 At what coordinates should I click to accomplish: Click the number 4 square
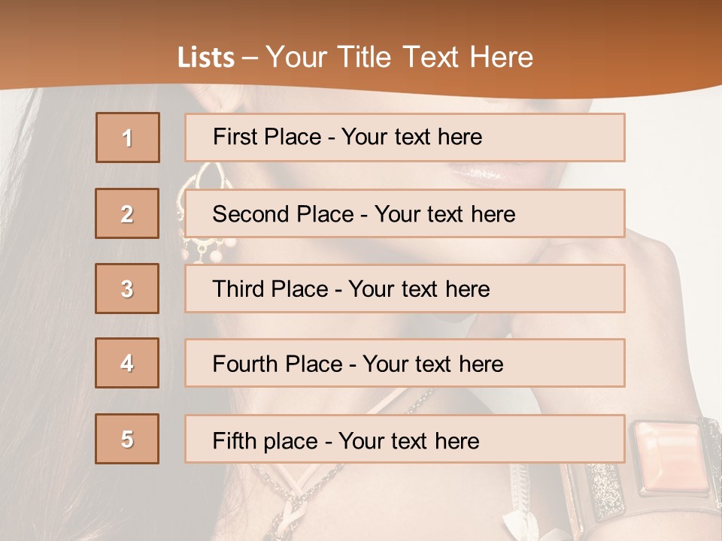click(127, 363)
